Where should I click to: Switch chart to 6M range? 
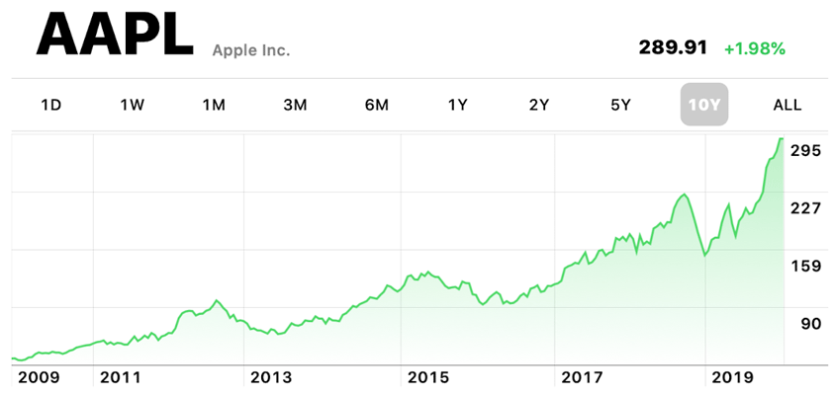pos(376,105)
